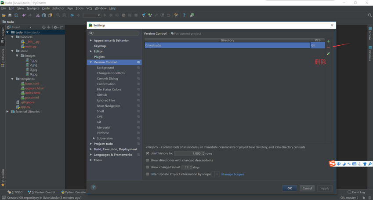Click Git: master branch widget
This screenshot has width=373, height=200.
[349, 197]
